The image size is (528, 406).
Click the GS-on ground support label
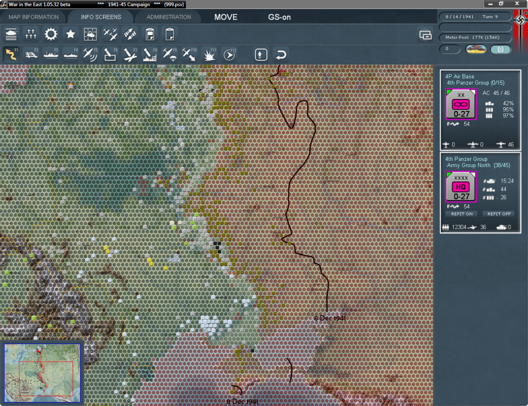279,17
